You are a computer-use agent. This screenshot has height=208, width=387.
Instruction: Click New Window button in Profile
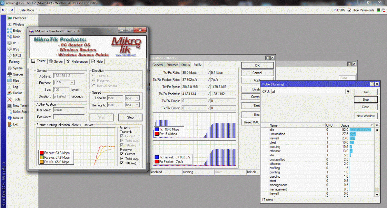[365, 116]
